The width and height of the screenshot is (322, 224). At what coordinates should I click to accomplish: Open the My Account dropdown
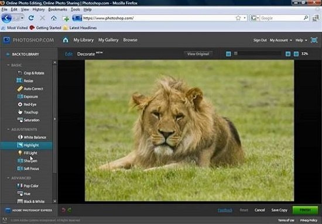tap(280, 40)
